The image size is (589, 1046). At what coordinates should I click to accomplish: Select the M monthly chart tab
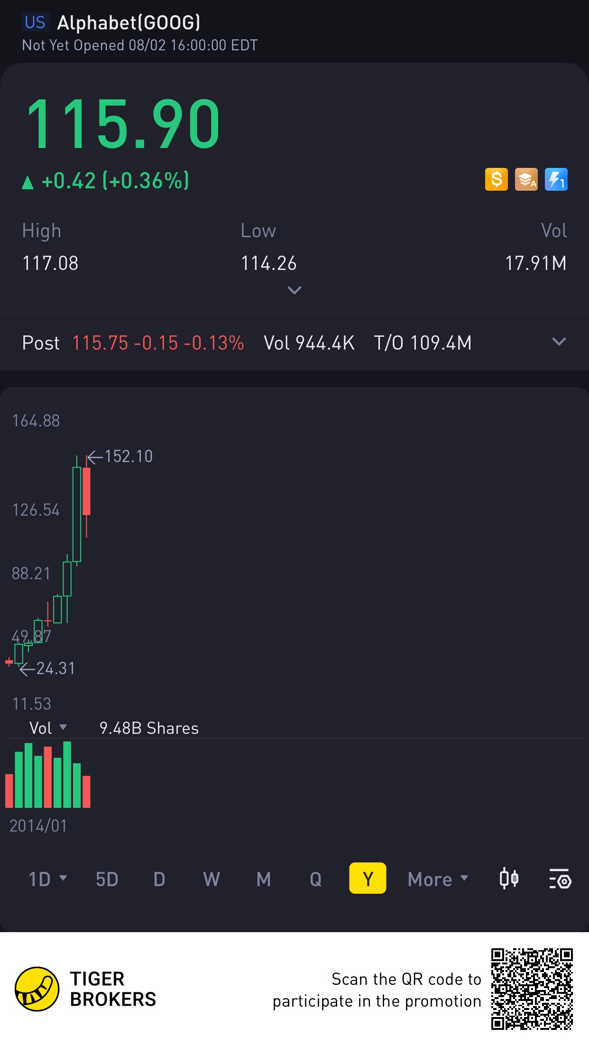point(264,879)
